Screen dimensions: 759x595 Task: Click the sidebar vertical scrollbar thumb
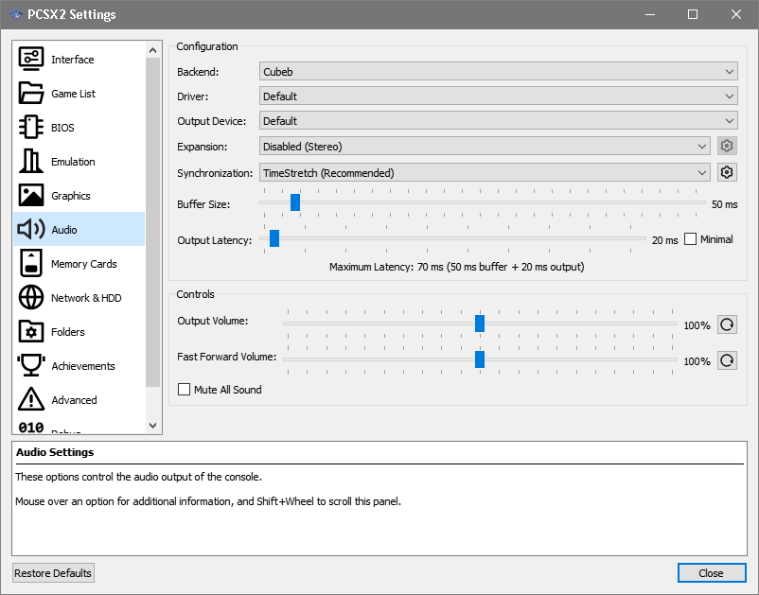pyautogui.click(x=153, y=222)
